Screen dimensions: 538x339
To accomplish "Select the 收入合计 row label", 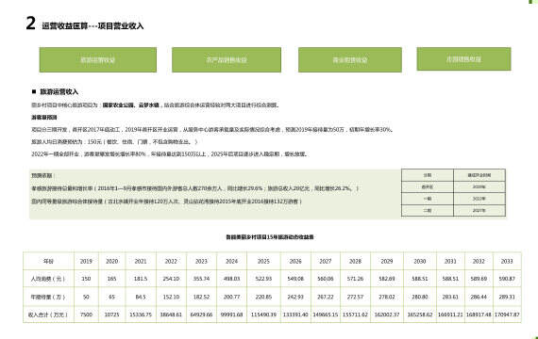I will click(x=48, y=315).
